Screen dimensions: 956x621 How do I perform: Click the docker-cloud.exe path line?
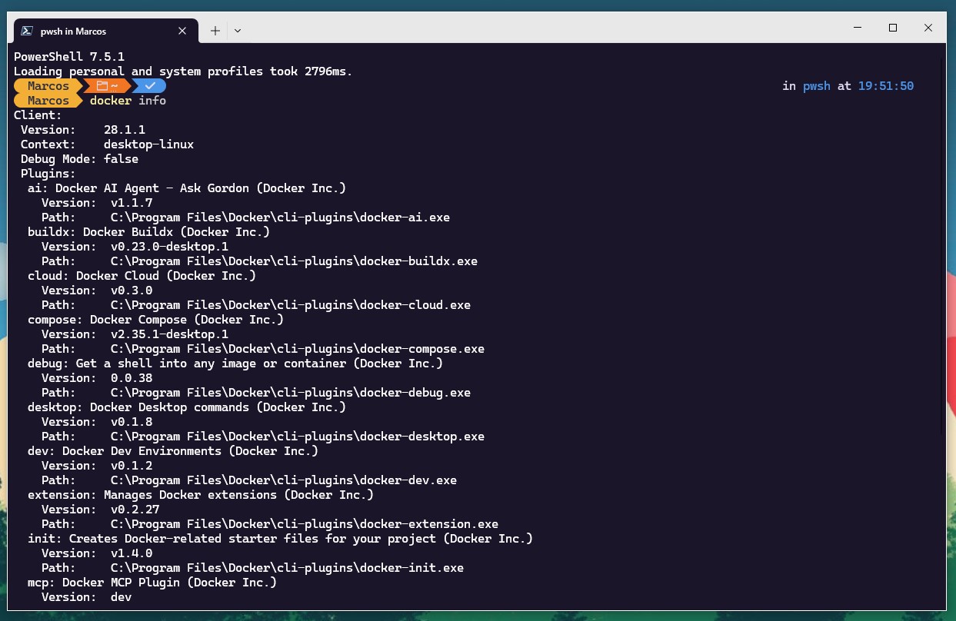[x=256, y=305]
